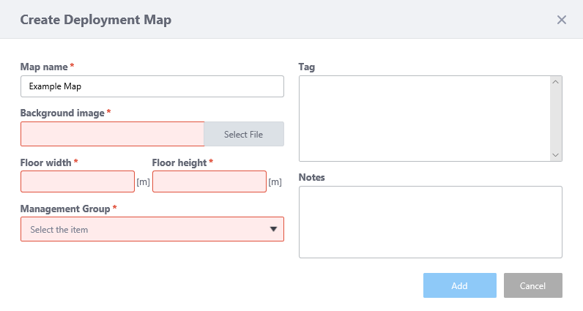Click the Background image label
The height and width of the screenshot is (311, 583).
click(62, 113)
